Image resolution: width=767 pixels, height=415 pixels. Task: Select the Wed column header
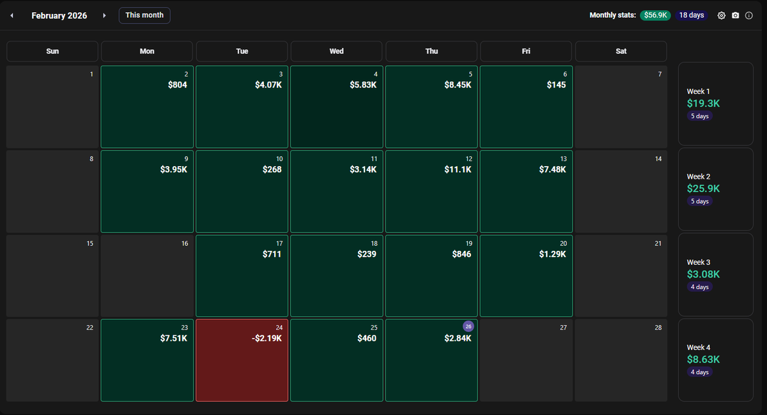337,51
